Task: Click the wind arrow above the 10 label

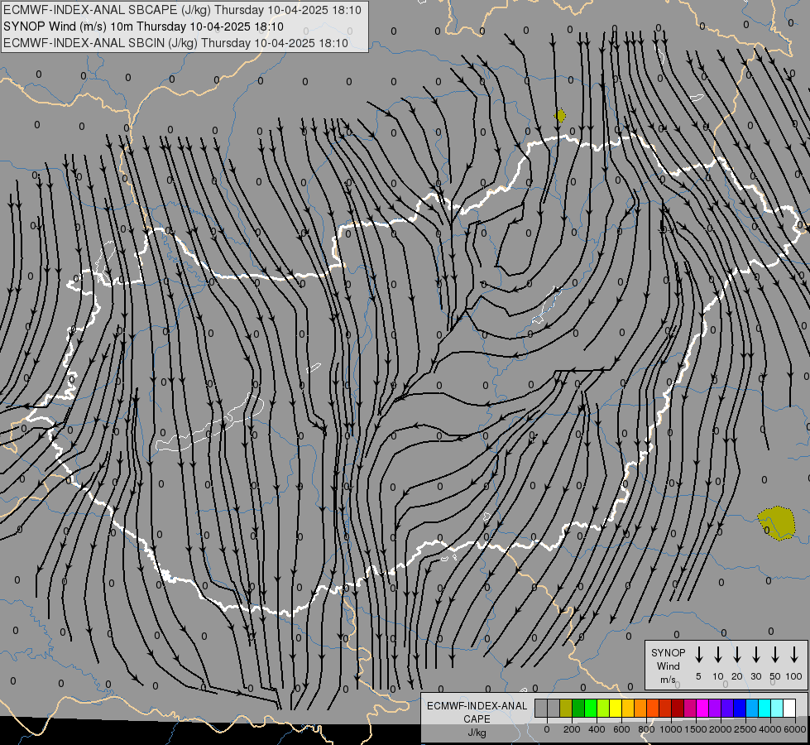Action: tap(718, 654)
